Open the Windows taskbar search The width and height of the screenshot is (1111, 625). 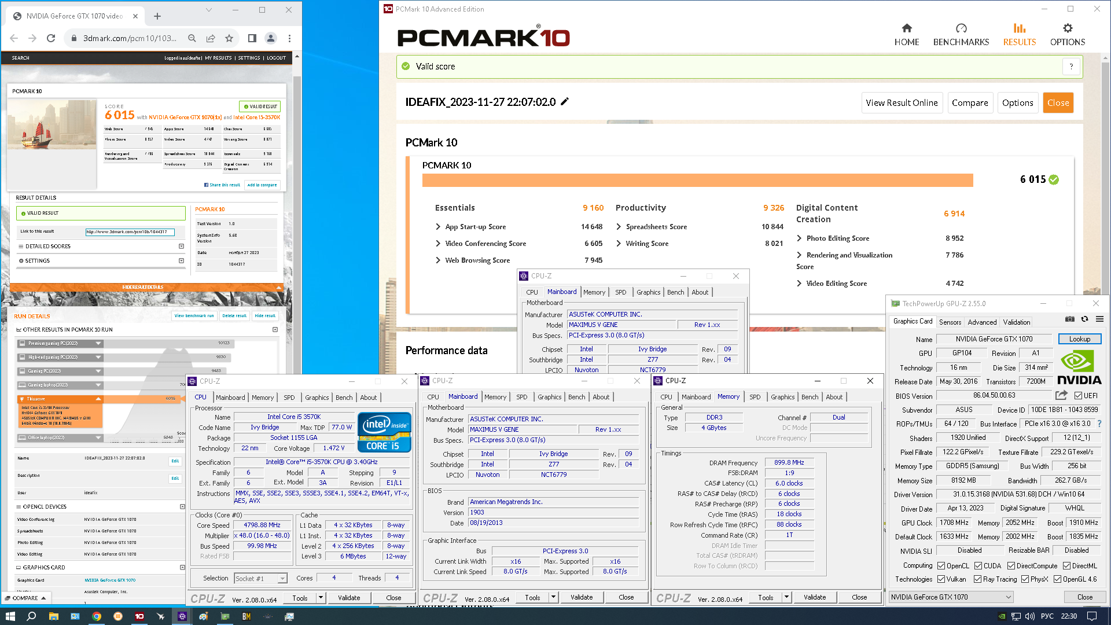click(31, 616)
